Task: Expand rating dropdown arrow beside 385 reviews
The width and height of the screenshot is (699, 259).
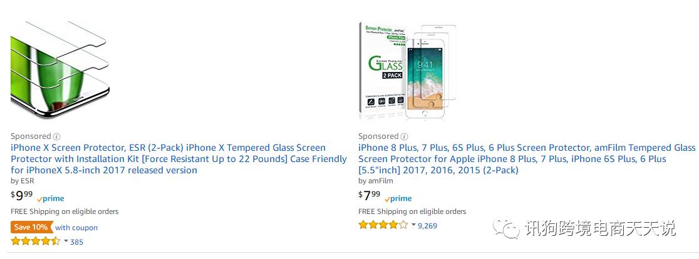Action: 66,241
